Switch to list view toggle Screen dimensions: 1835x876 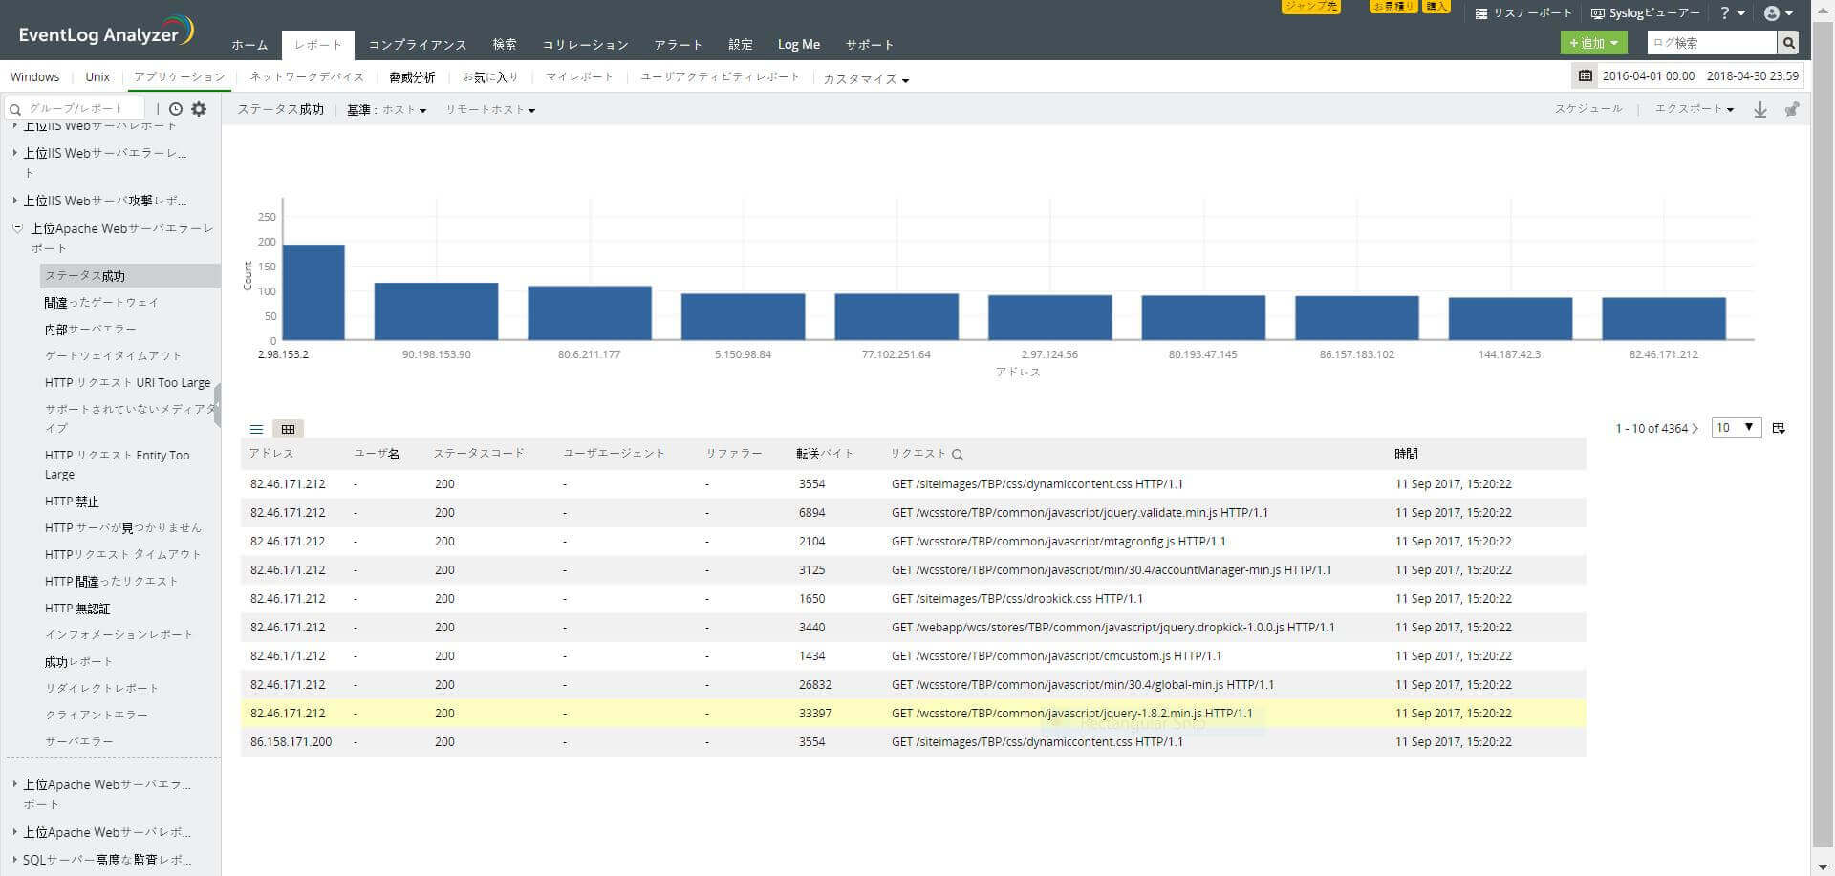(x=256, y=429)
